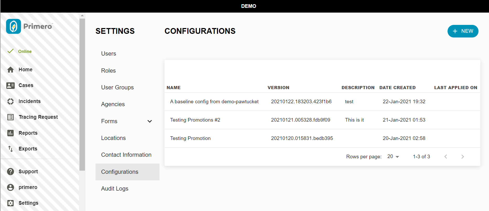Open the rows per page dropdown
This screenshot has height=211, width=489.
click(393, 156)
